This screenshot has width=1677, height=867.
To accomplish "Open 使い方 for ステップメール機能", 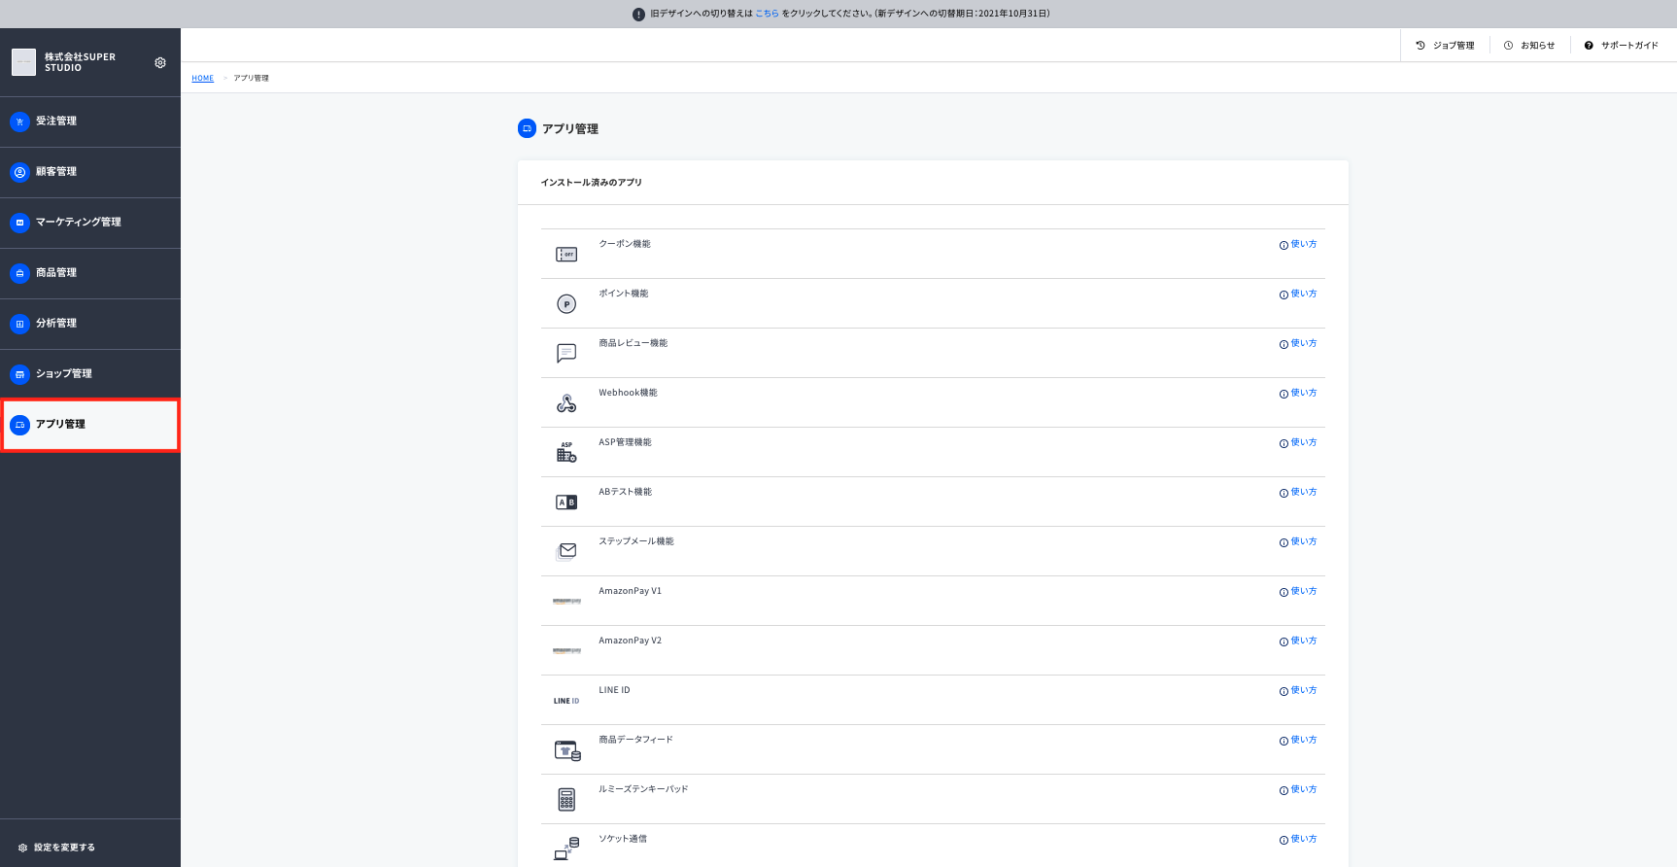I will (1298, 542).
